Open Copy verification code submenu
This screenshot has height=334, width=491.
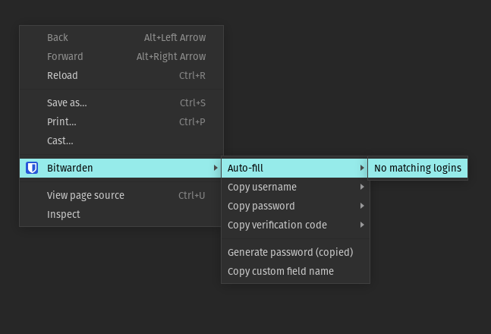pyautogui.click(x=296, y=225)
